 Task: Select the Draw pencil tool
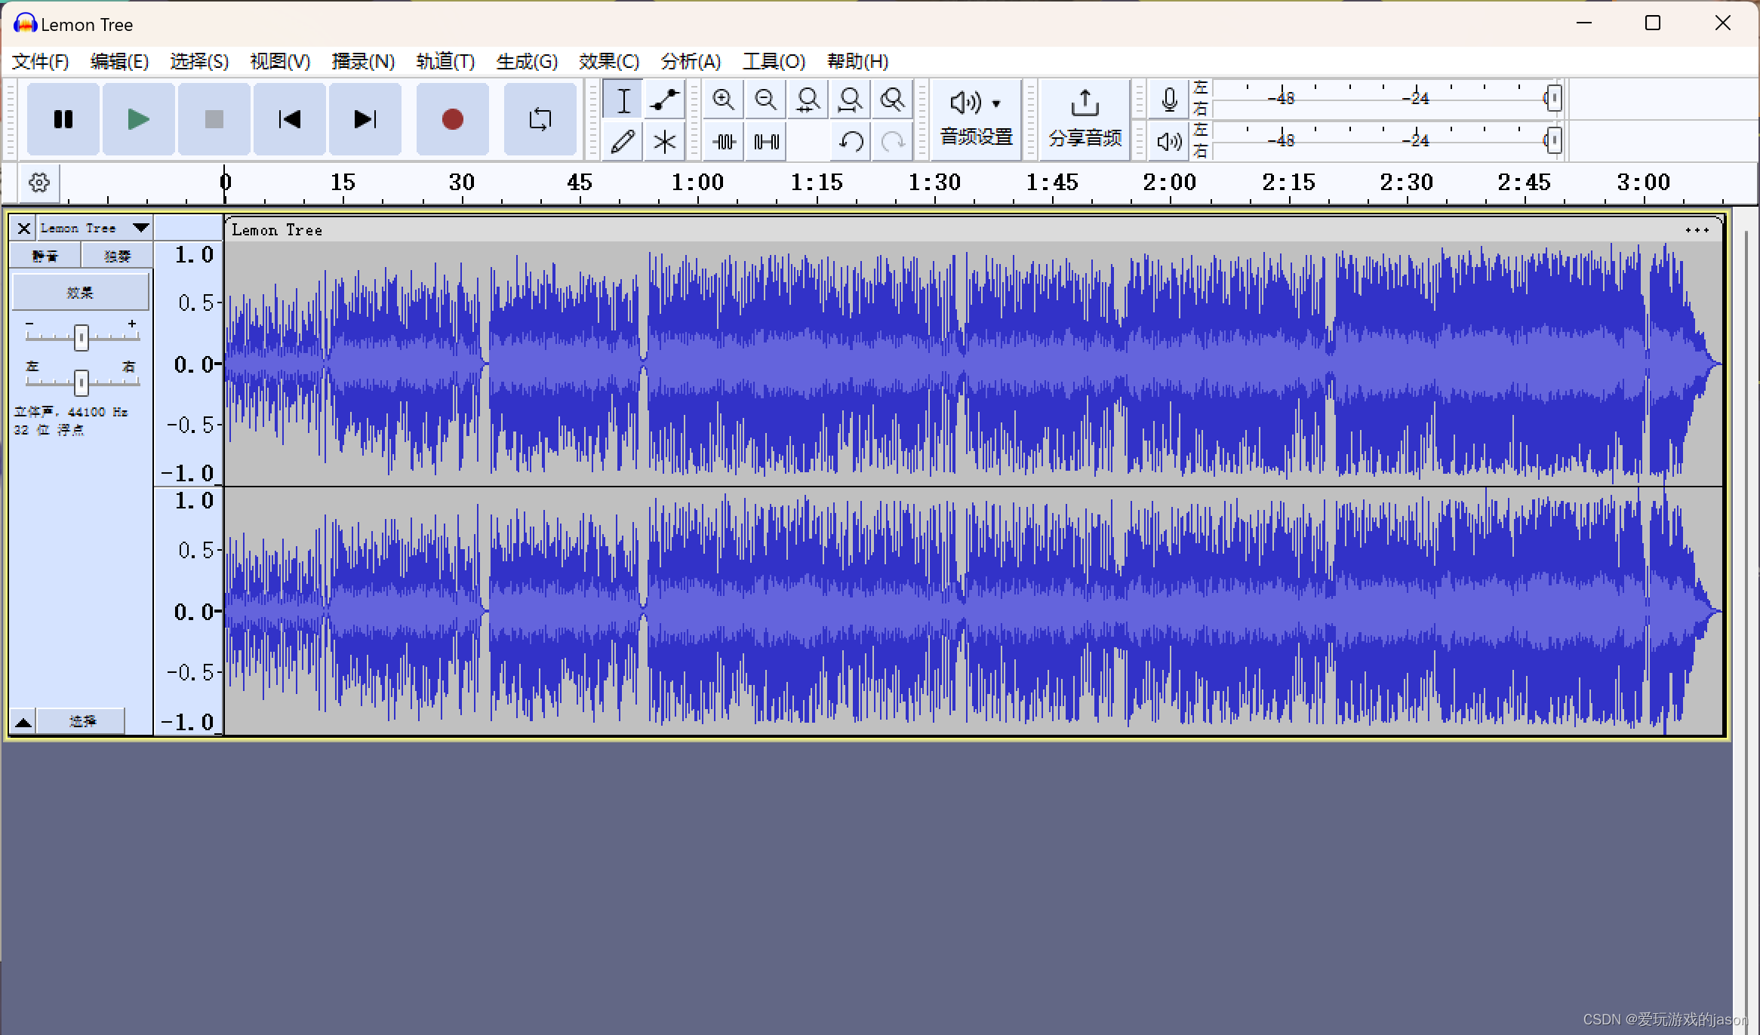coord(623,141)
